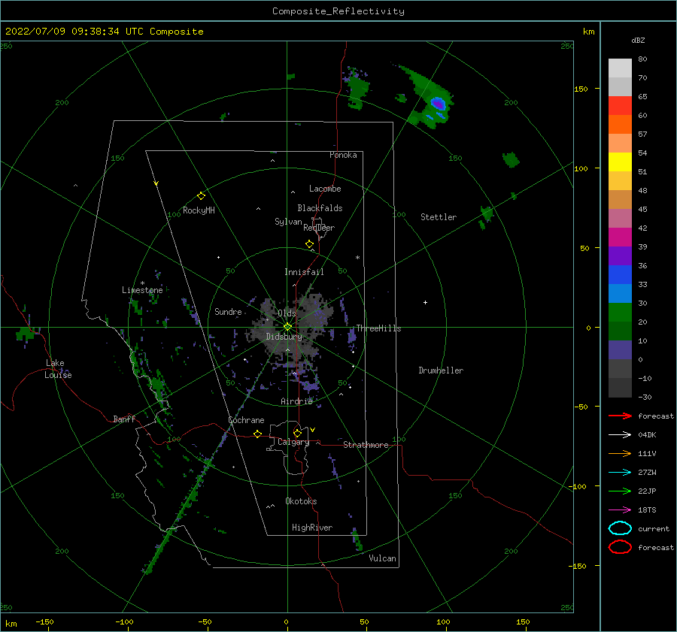Click the green echo patch south of HighRiver
The image size is (677, 632).
(x=357, y=540)
